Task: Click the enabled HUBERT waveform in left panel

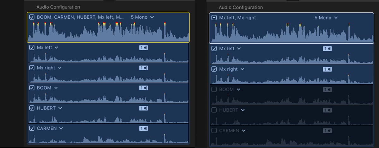Action: (108, 118)
